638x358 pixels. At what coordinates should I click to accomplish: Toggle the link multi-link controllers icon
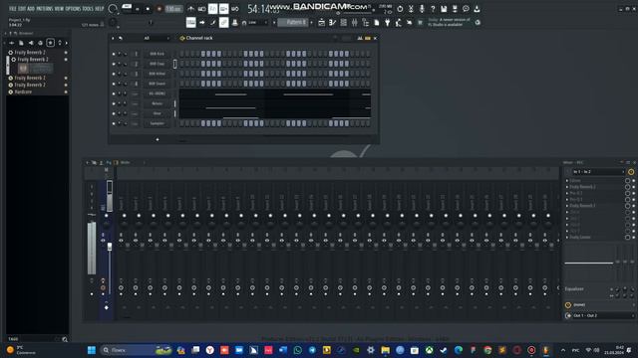point(223,23)
